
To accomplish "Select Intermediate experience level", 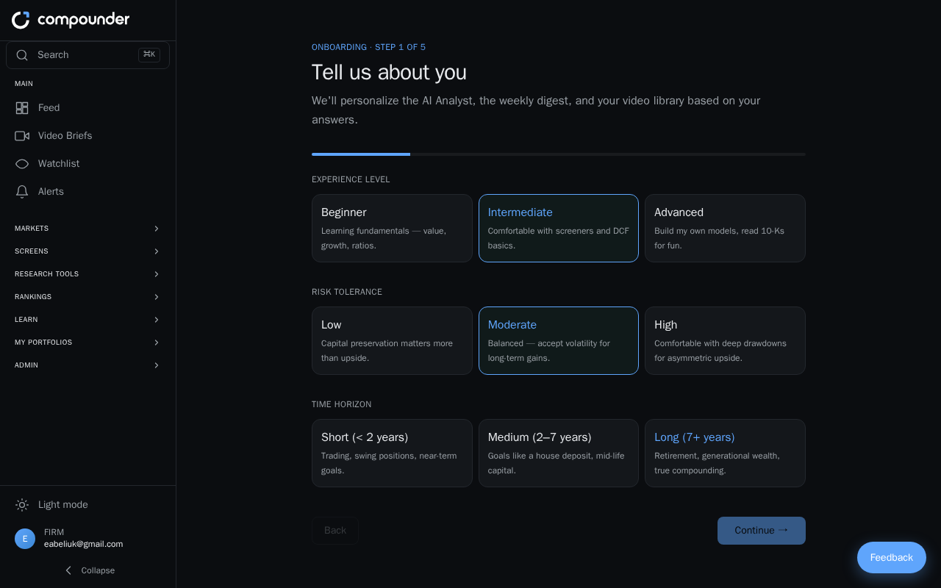I will click(x=559, y=228).
